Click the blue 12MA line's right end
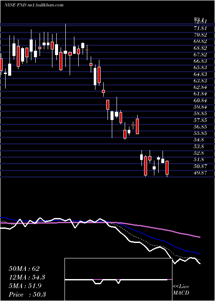This screenshot has height=301, width=215. [x=200, y=254]
